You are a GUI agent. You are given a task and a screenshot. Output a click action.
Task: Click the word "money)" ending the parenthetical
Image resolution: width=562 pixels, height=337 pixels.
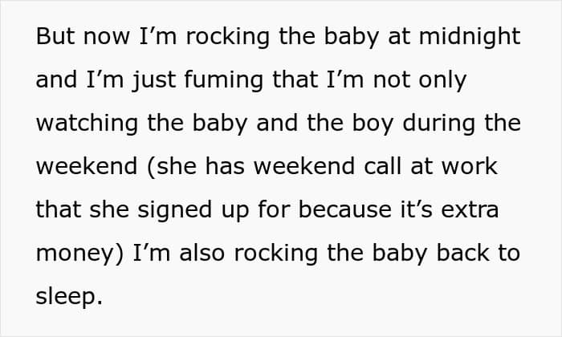[x=80, y=254]
